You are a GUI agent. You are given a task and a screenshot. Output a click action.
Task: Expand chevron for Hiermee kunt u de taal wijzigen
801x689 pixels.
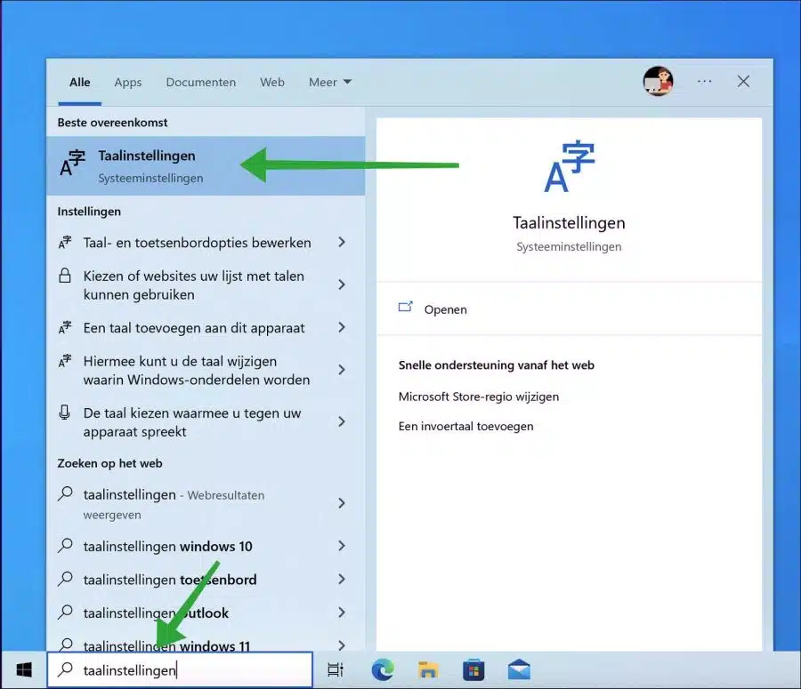[342, 370]
